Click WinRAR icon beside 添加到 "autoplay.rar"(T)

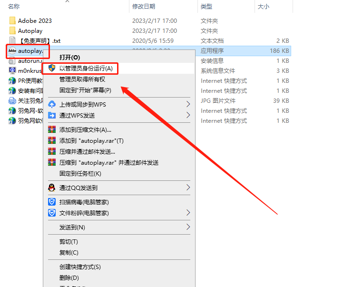click(x=52, y=140)
